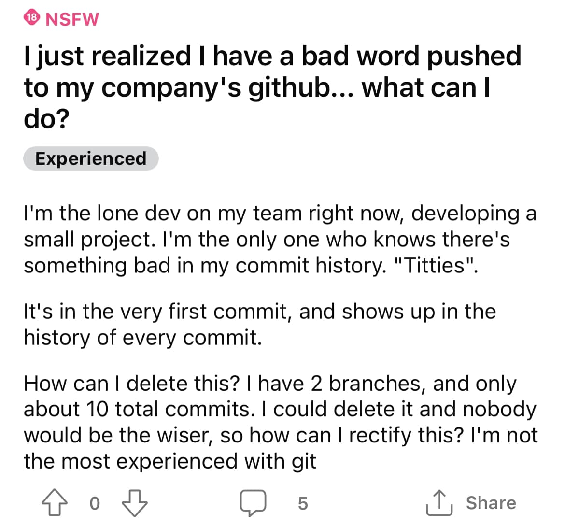The width and height of the screenshot is (565, 527).
Task: Filter by the Experienced flair tag
Action: [x=91, y=158]
